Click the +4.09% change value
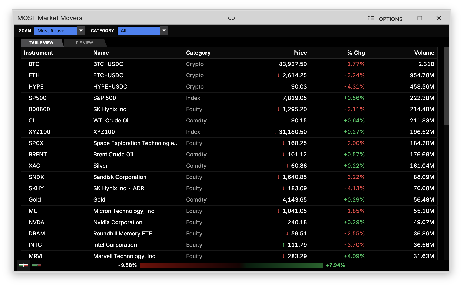 (x=354, y=256)
